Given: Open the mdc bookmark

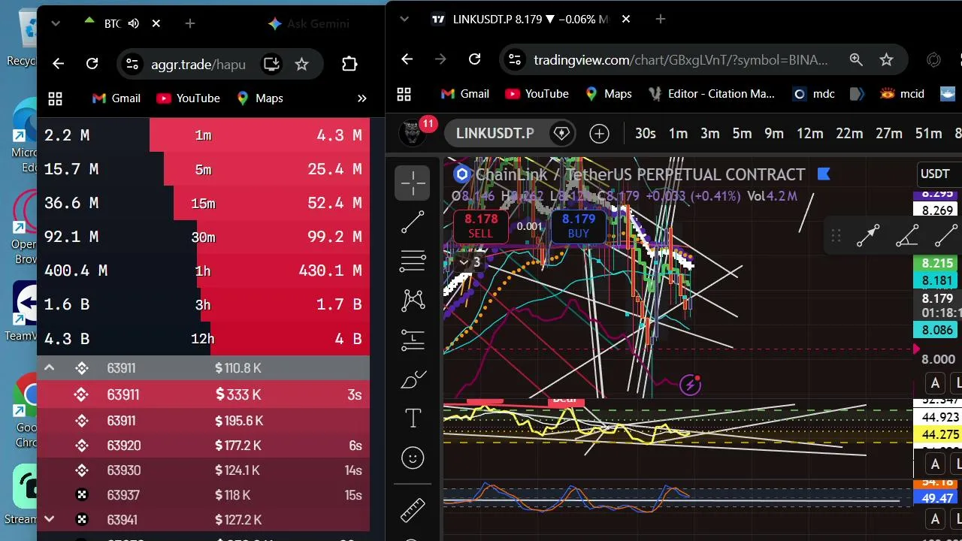Looking at the screenshot, I should click(813, 94).
